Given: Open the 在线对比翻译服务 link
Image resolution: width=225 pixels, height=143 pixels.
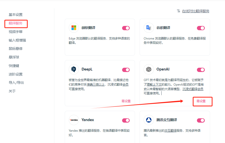Looking at the screenshot, I should (x=195, y=11).
